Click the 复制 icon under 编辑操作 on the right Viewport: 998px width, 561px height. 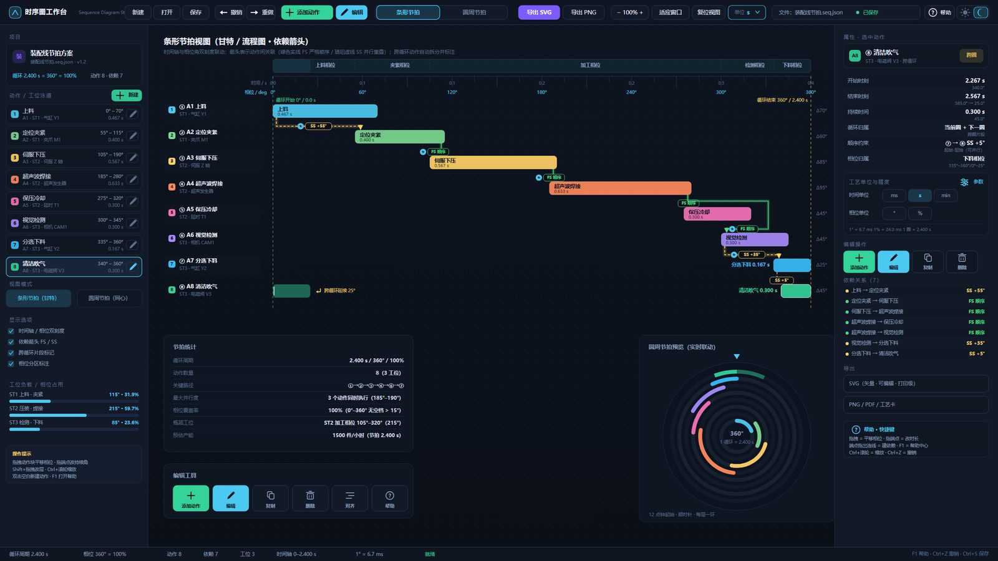point(928,261)
